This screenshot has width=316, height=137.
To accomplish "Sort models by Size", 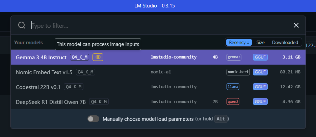I will click(260, 42).
